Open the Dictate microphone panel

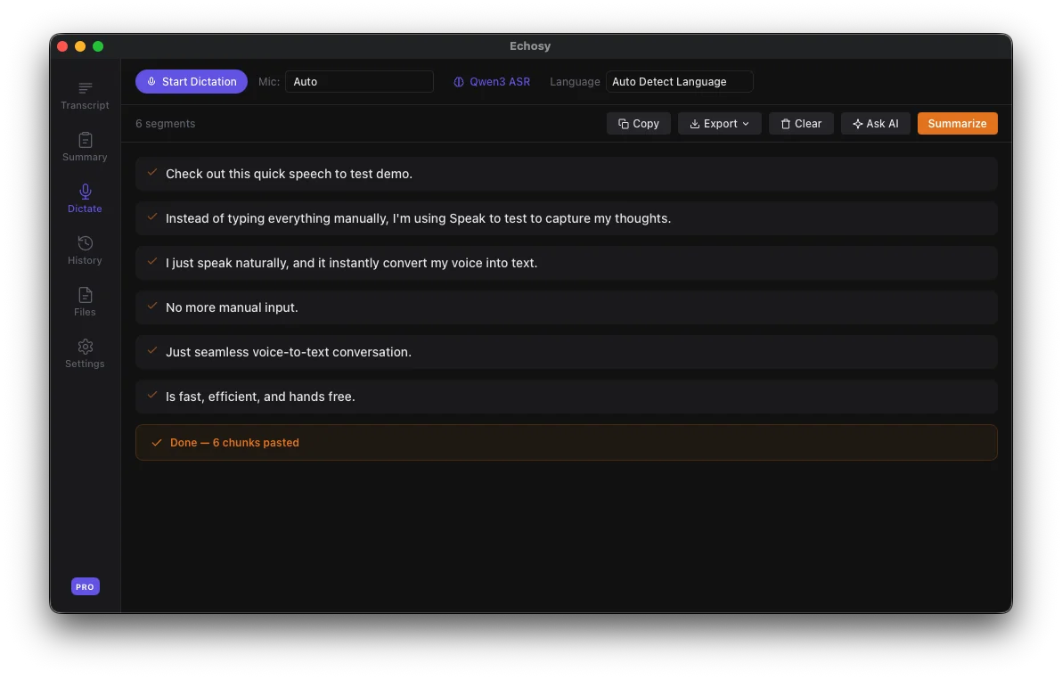coord(85,198)
